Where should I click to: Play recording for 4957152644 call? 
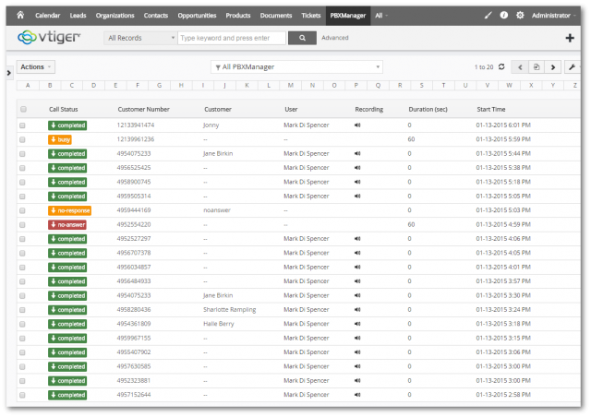357,395
